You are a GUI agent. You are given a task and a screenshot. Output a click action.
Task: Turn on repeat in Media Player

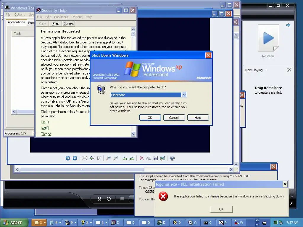[x=109, y=199]
